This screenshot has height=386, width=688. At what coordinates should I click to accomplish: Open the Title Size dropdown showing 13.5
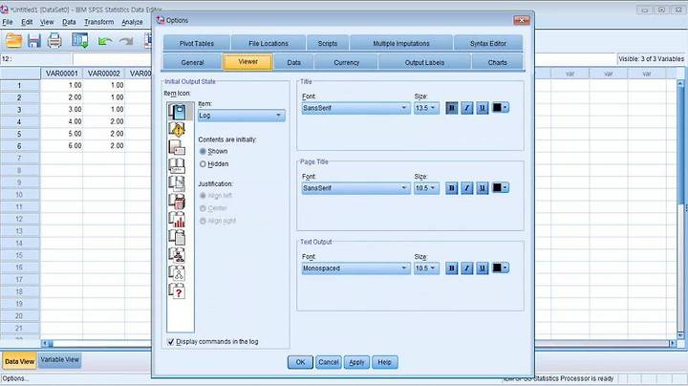coord(426,108)
